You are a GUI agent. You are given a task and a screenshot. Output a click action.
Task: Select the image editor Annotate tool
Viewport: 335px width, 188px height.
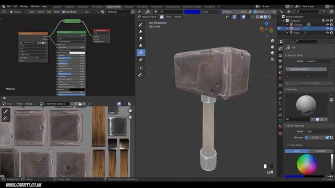click(x=6, y=119)
